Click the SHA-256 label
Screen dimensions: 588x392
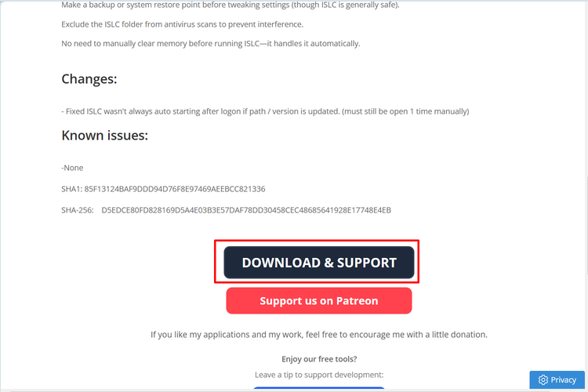coord(78,210)
